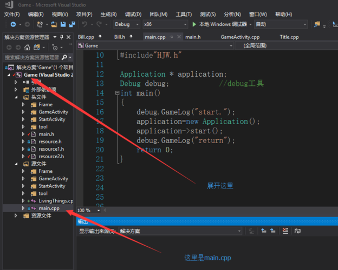The height and width of the screenshot is (270, 338).
Task: Click the switch views icon in Solution Explorer
Action: (37, 47)
